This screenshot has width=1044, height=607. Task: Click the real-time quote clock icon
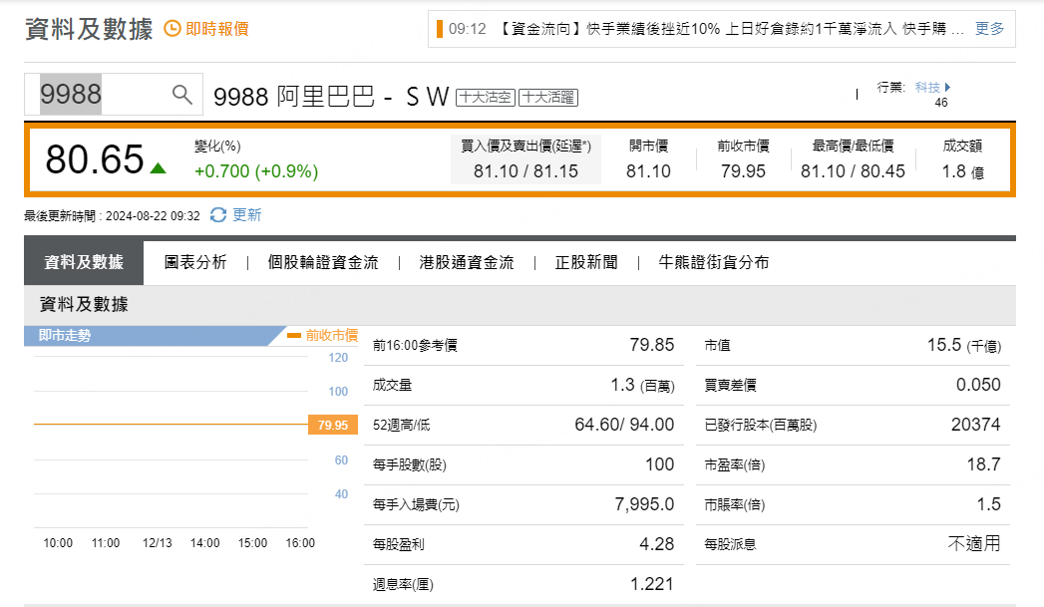173,29
